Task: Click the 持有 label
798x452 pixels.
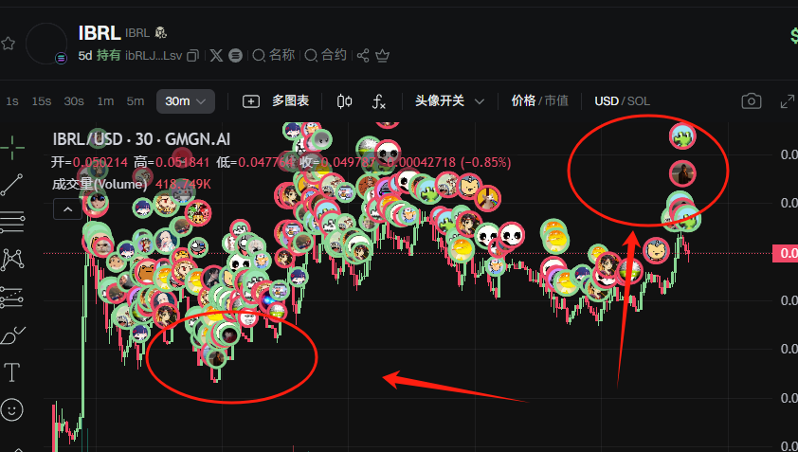Action: click(109, 55)
